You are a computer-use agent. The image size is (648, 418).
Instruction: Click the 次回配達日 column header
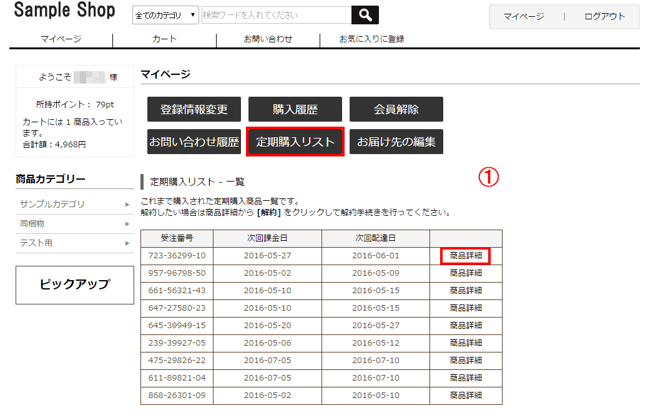[376, 238]
